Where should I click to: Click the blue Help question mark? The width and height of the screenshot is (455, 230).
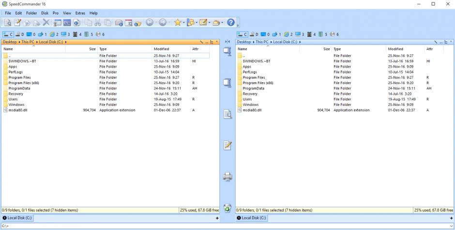point(231,22)
